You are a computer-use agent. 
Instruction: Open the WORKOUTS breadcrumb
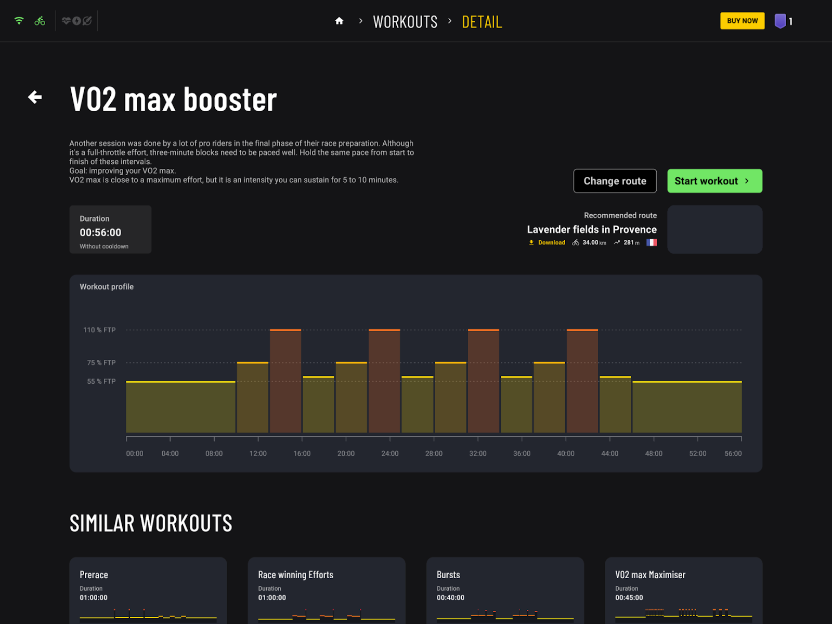pyautogui.click(x=405, y=22)
